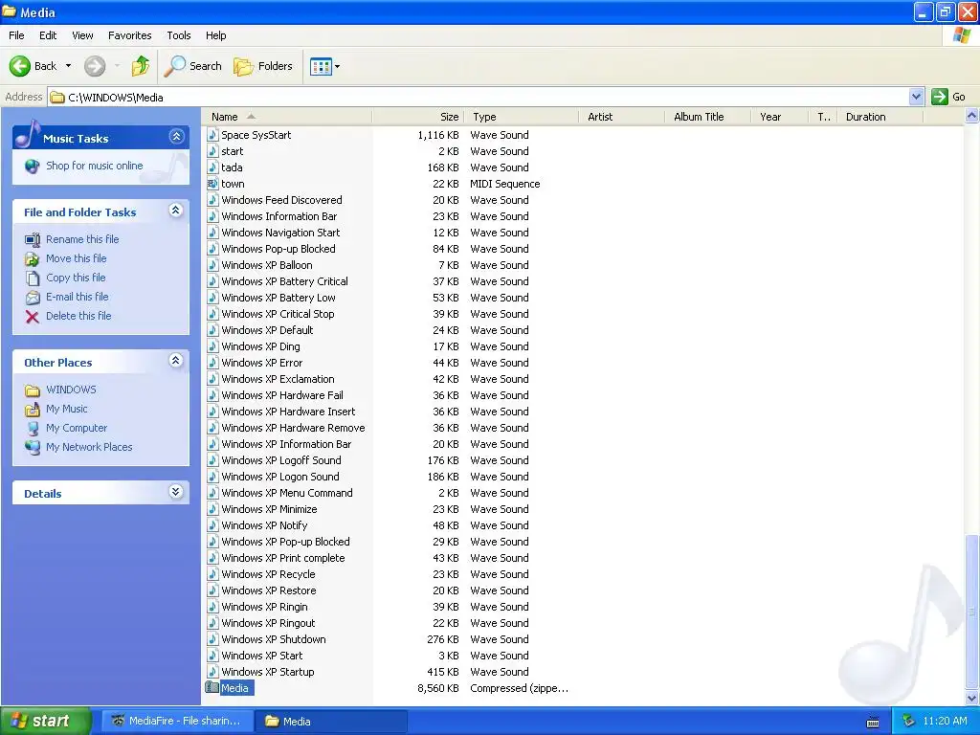The height and width of the screenshot is (735, 980).
Task: Open the File menu
Action: pyautogui.click(x=16, y=35)
